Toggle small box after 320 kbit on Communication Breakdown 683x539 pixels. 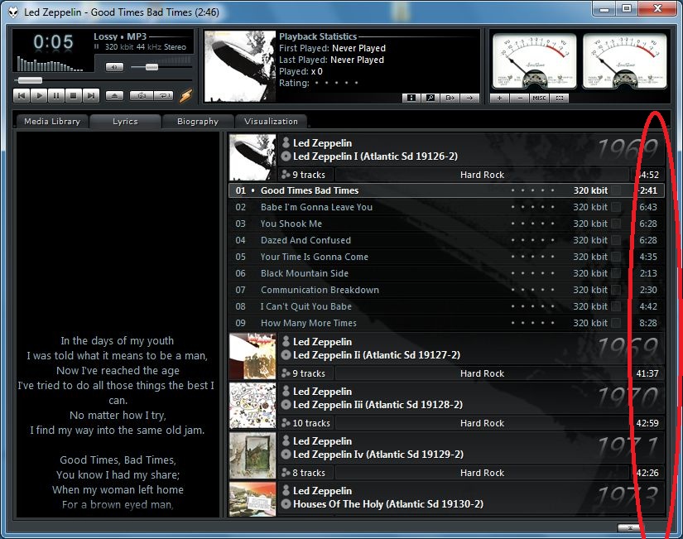pyautogui.click(x=616, y=290)
